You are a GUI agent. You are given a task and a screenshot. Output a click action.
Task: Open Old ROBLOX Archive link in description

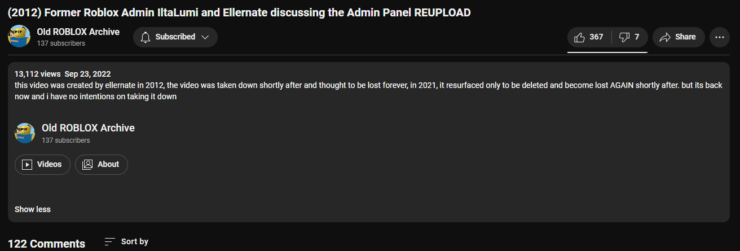click(x=88, y=128)
